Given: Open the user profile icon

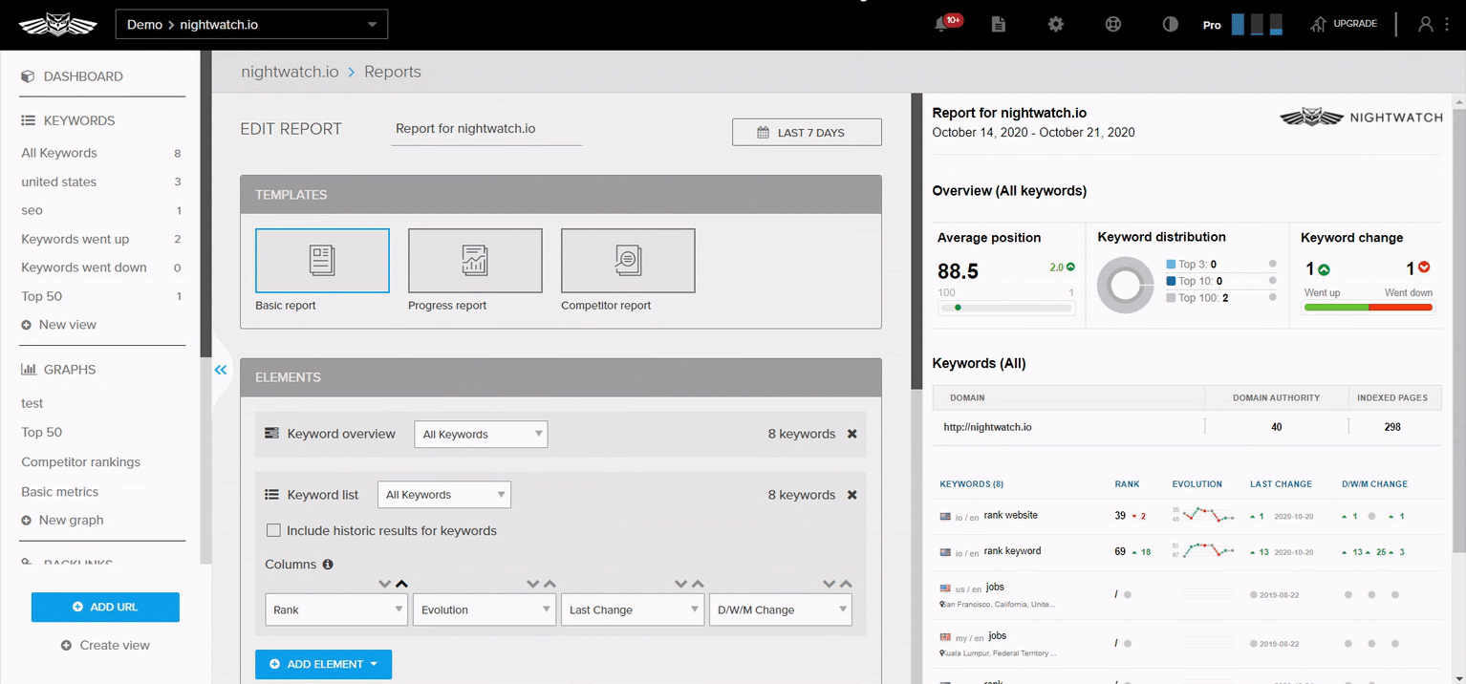Looking at the screenshot, I should point(1425,24).
